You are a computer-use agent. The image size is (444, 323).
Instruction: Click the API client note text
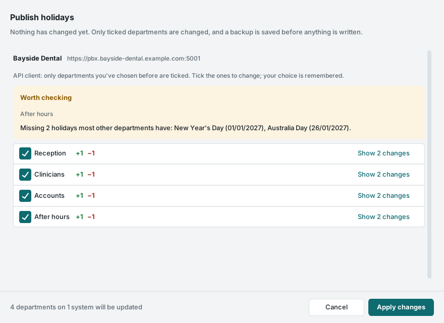[x=179, y=76]
